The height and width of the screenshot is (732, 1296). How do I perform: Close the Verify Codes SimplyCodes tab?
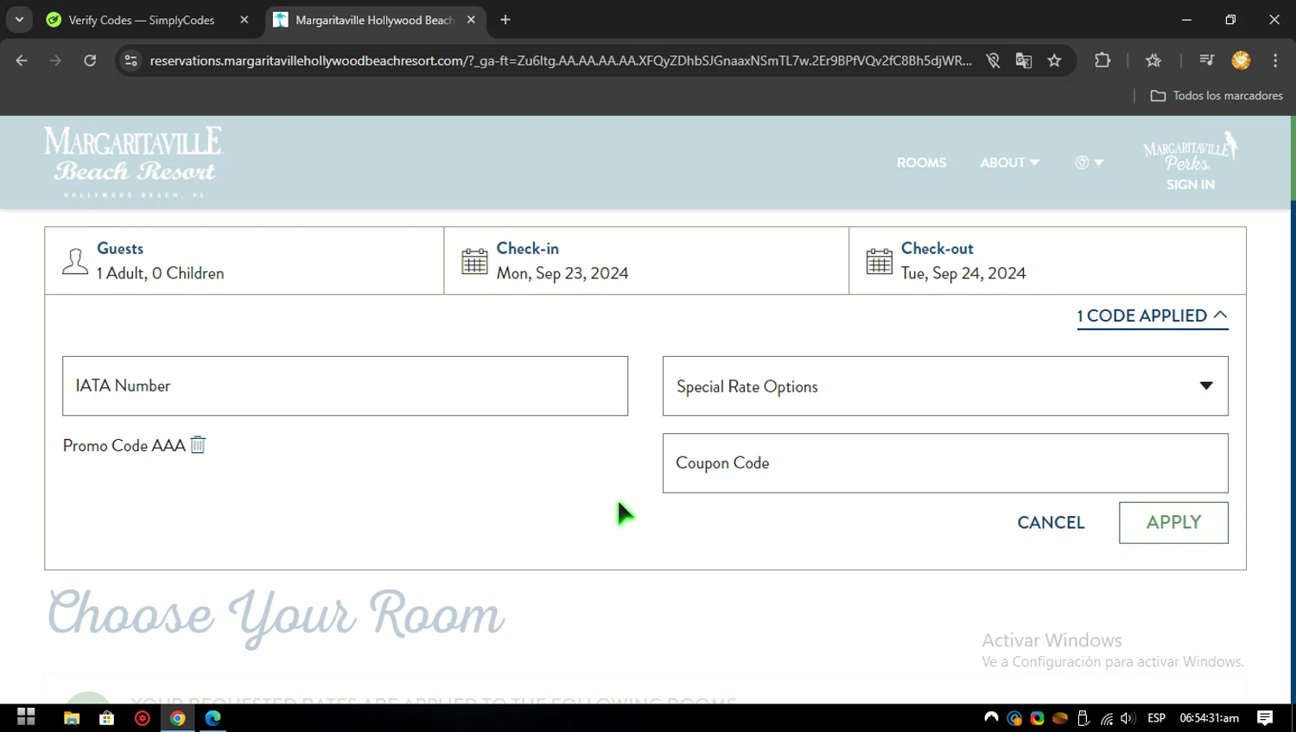(245, 20)
